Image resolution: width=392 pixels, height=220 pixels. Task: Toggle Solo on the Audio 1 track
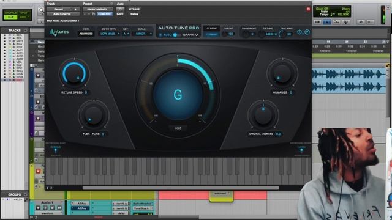coord(52,208)
